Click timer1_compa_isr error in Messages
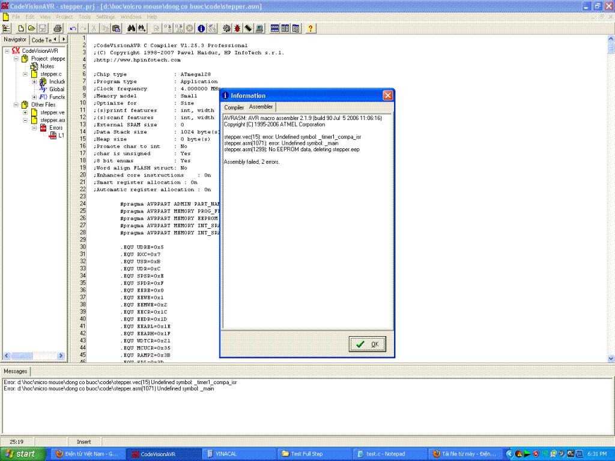The width and height of the screenshot is (615, 461). [x=120, y=382]
